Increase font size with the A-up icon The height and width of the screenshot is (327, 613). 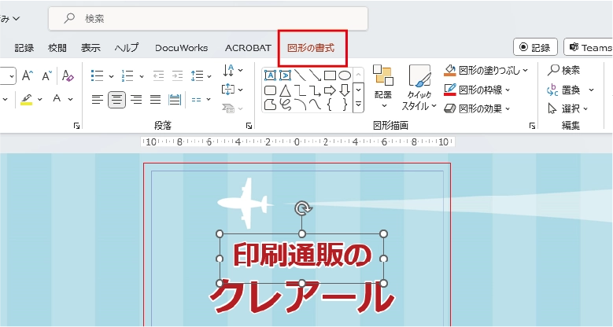coord(28,75)
